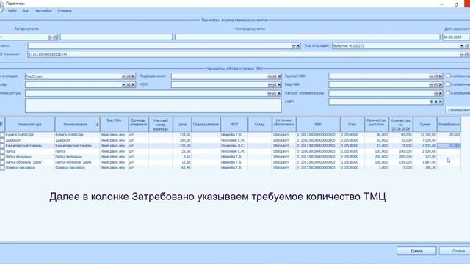
Task: Click ellipsis icon in Номенклатура field
Action: pyautogui.click(x=270, y=94)
